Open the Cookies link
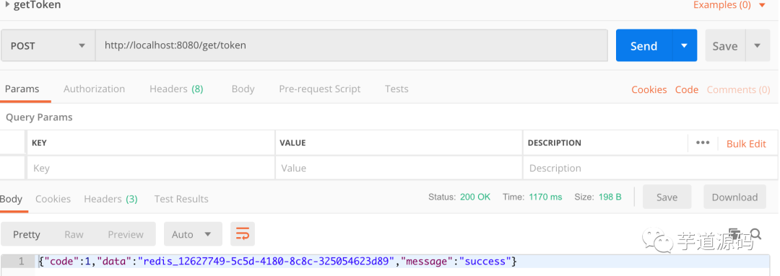The width and height of the screenshot is (780, 276). click(x=649, y=90)
